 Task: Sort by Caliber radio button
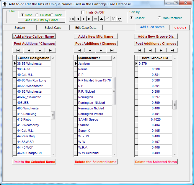coord(131,18)
